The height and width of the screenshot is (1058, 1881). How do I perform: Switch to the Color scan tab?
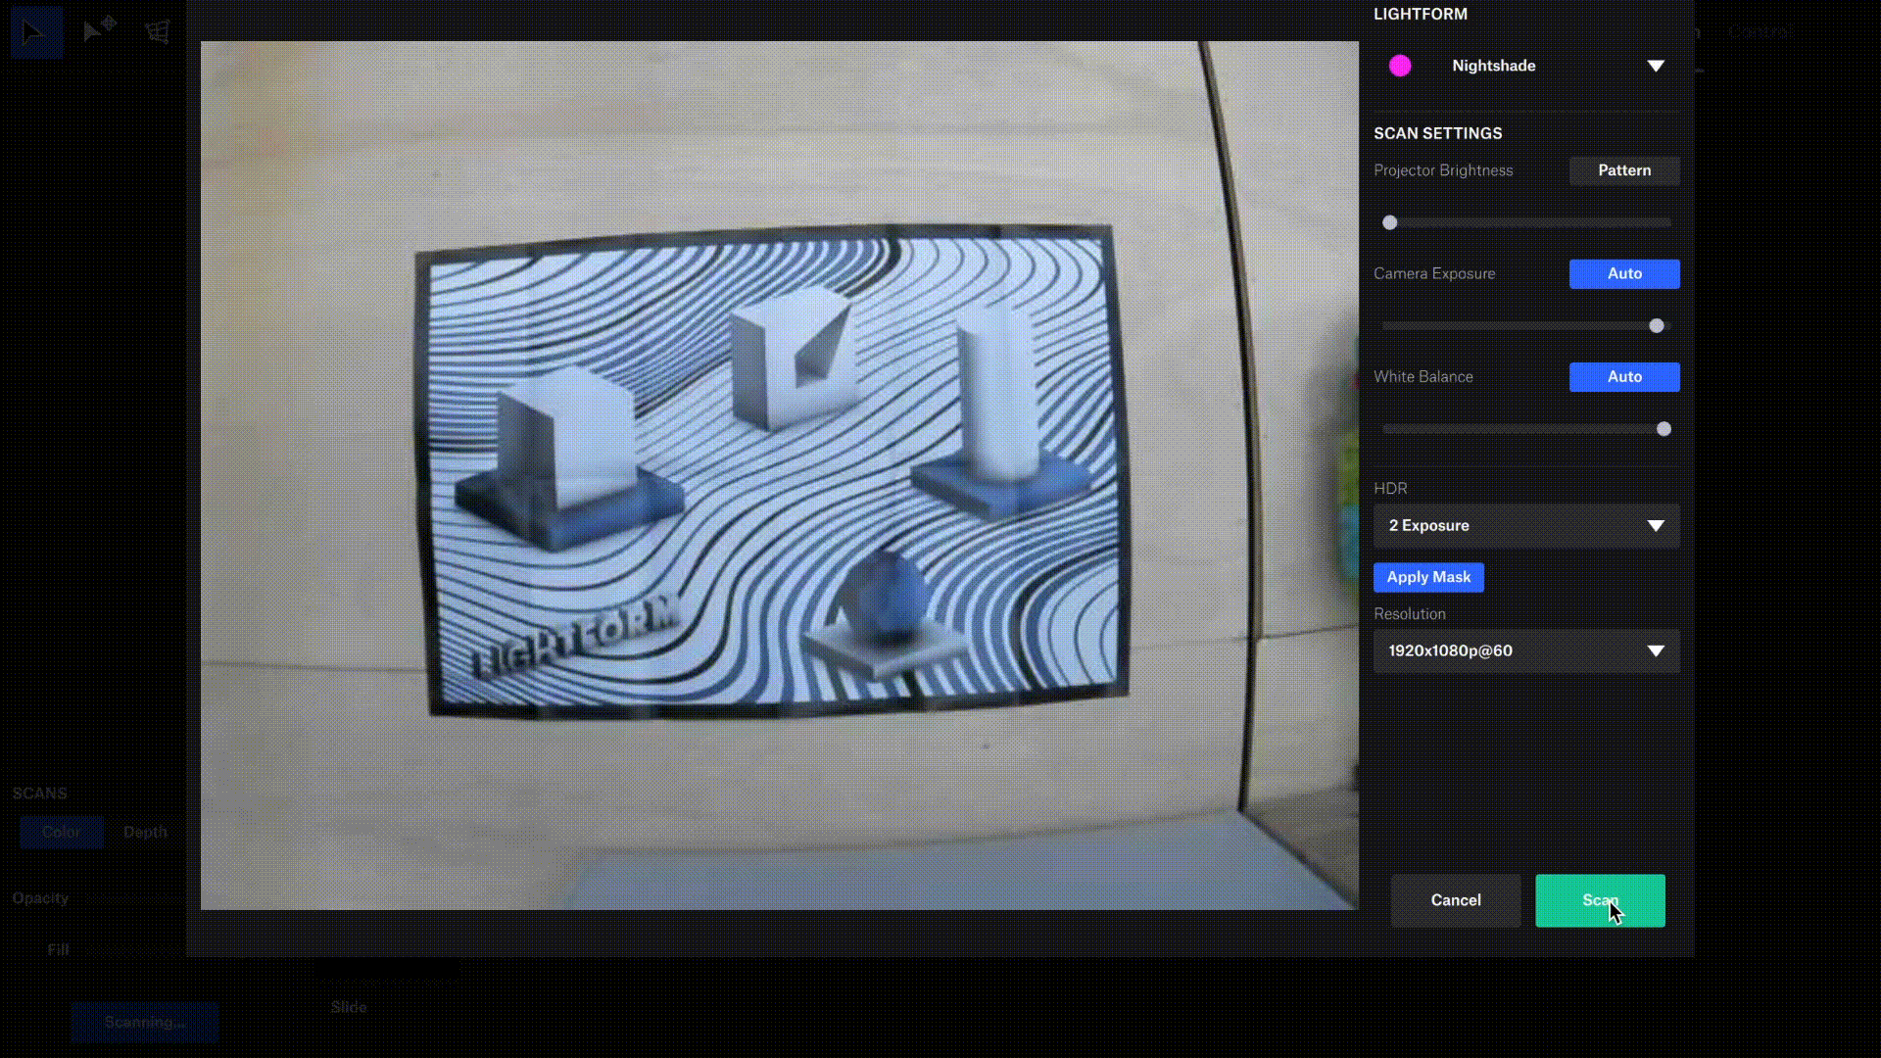(61, 832)
